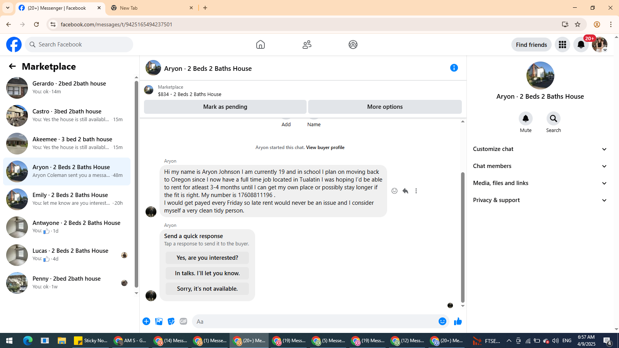
Task: Open Castro's 3bed 2bath house chat
Action: point(67,116)
